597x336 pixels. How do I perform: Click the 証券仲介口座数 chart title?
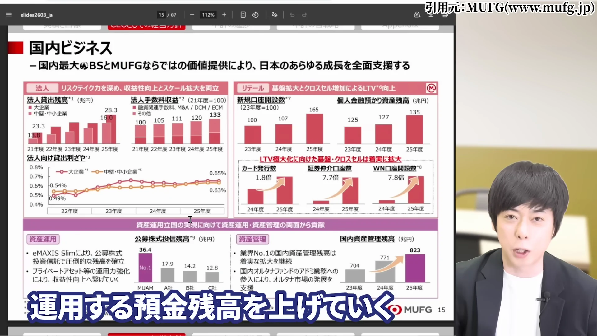pos(330,168)
